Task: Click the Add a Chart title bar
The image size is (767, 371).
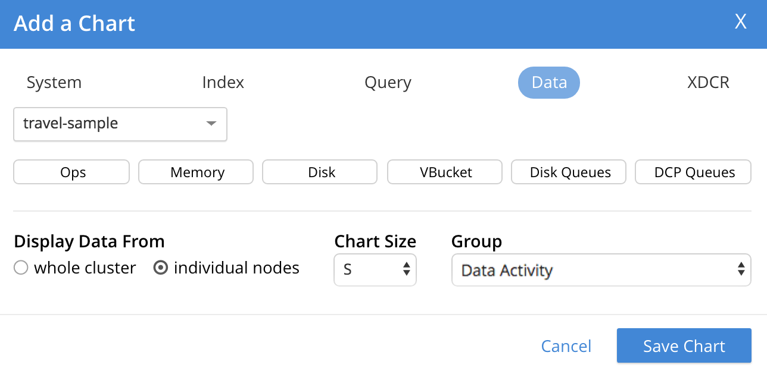Action: pyautogui.click(x=357, y=24)
